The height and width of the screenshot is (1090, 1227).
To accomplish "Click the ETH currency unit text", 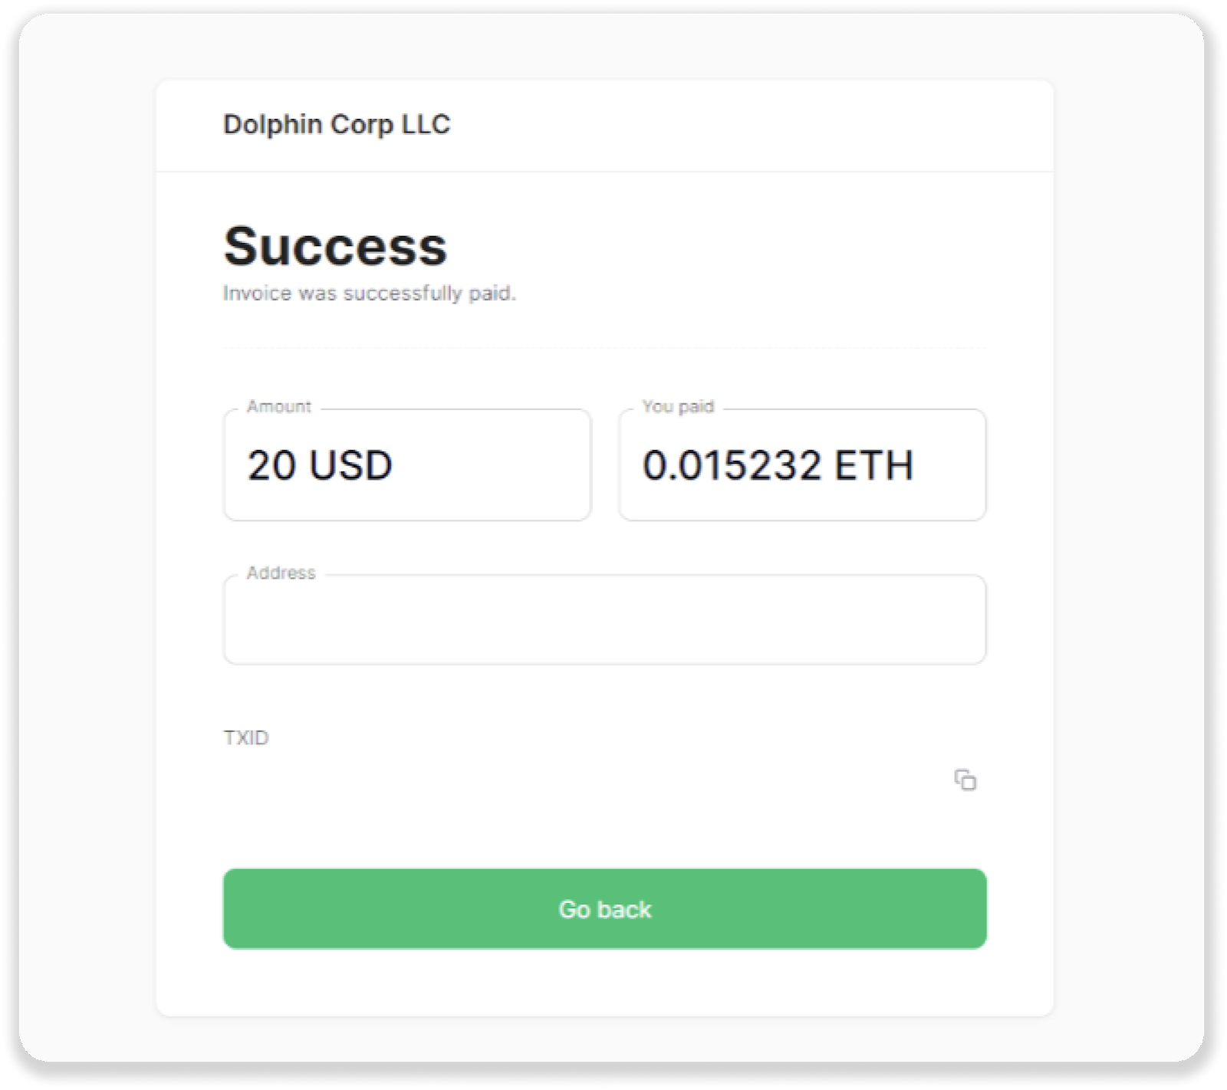I will [x=873, y=465].
